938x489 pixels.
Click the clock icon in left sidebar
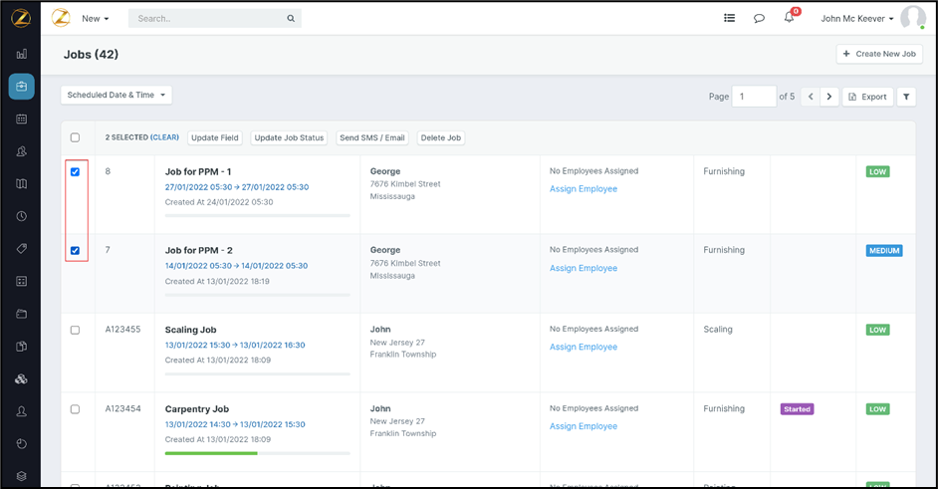click(21, 216)
